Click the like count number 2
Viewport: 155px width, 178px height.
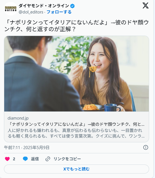[14, 159]
